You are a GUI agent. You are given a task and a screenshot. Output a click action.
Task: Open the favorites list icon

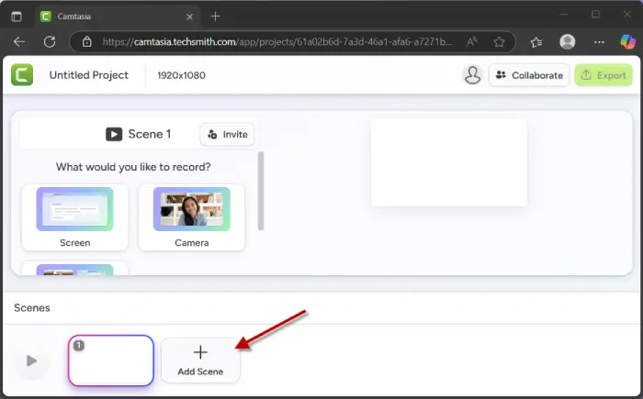click(x=536, y=42)
